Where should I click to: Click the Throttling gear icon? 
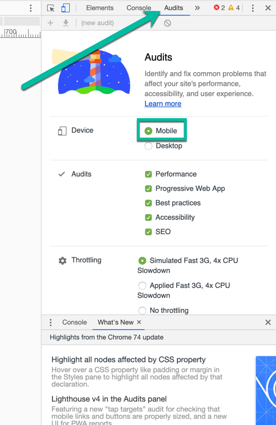(63, 260)
